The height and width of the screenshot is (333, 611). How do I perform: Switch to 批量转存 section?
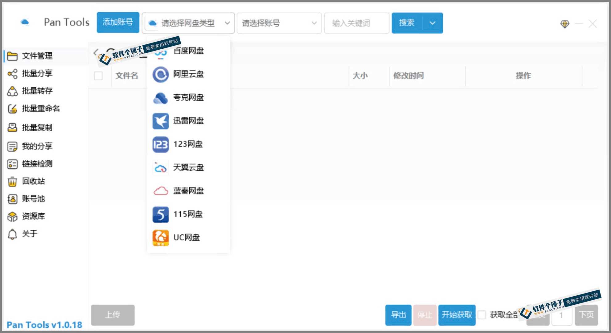[x=46, y=91]
